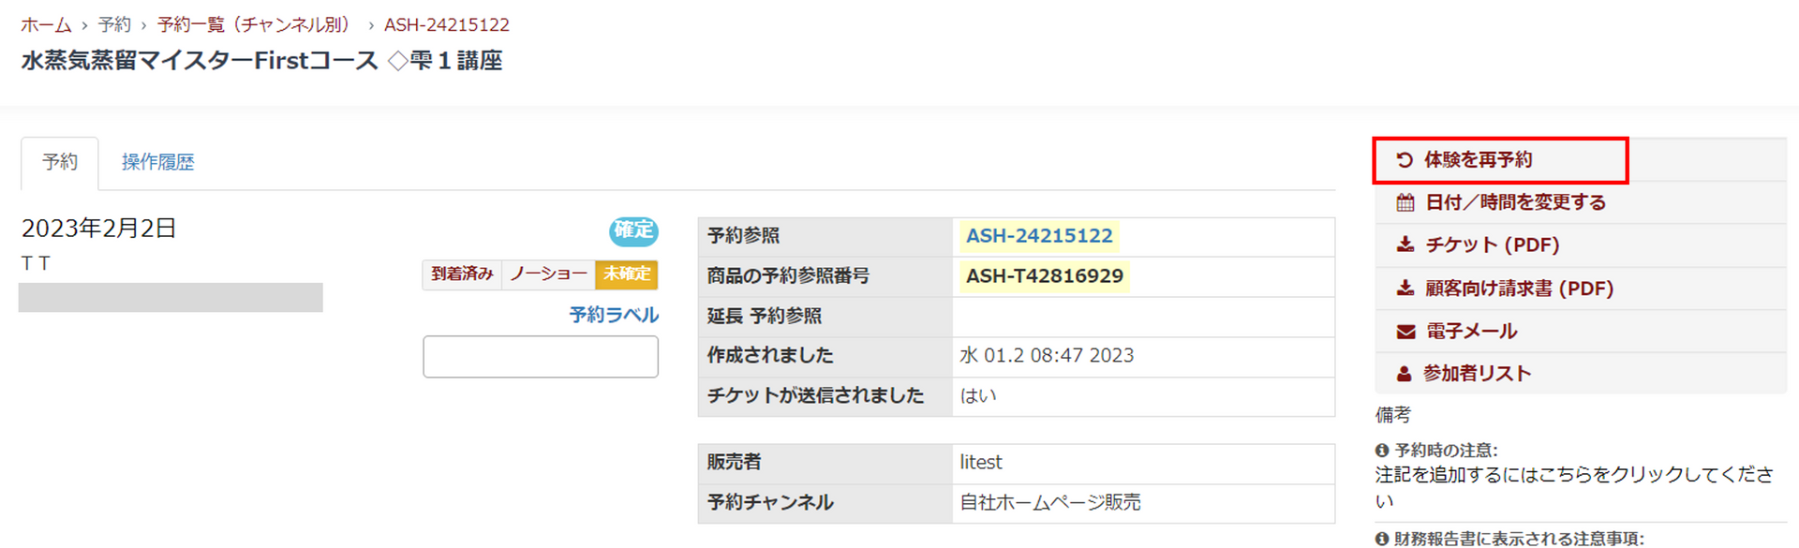
Task: Click the customer invoice download icon
Action: click(x=1405, y=289)
